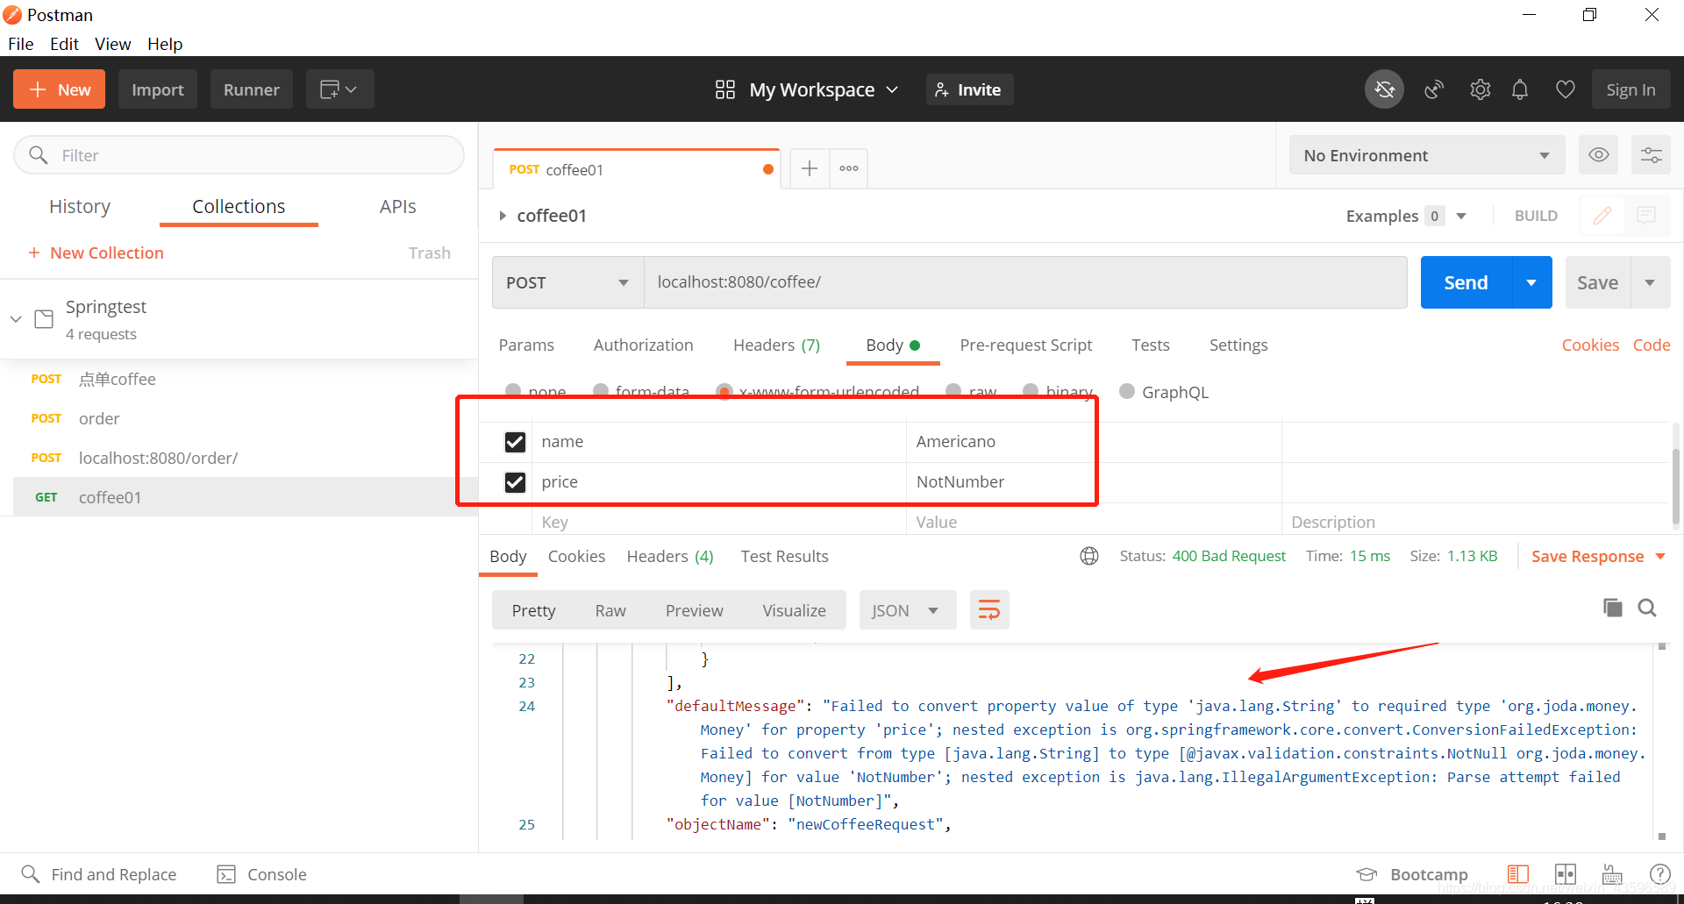Open the Bootcamp icon in status bar
The width and height of the screenshot is (1684, 904).
pos(1366,874)
